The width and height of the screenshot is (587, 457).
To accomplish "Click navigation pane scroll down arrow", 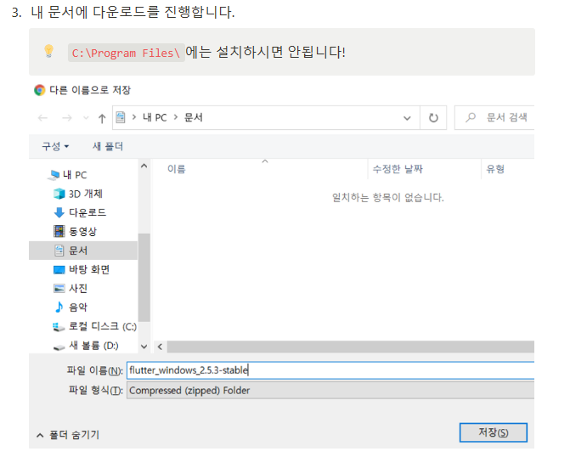I will pos(144,347).
